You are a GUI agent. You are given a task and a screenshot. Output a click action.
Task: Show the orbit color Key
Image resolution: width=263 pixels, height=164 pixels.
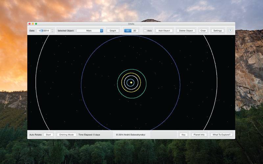183,135
